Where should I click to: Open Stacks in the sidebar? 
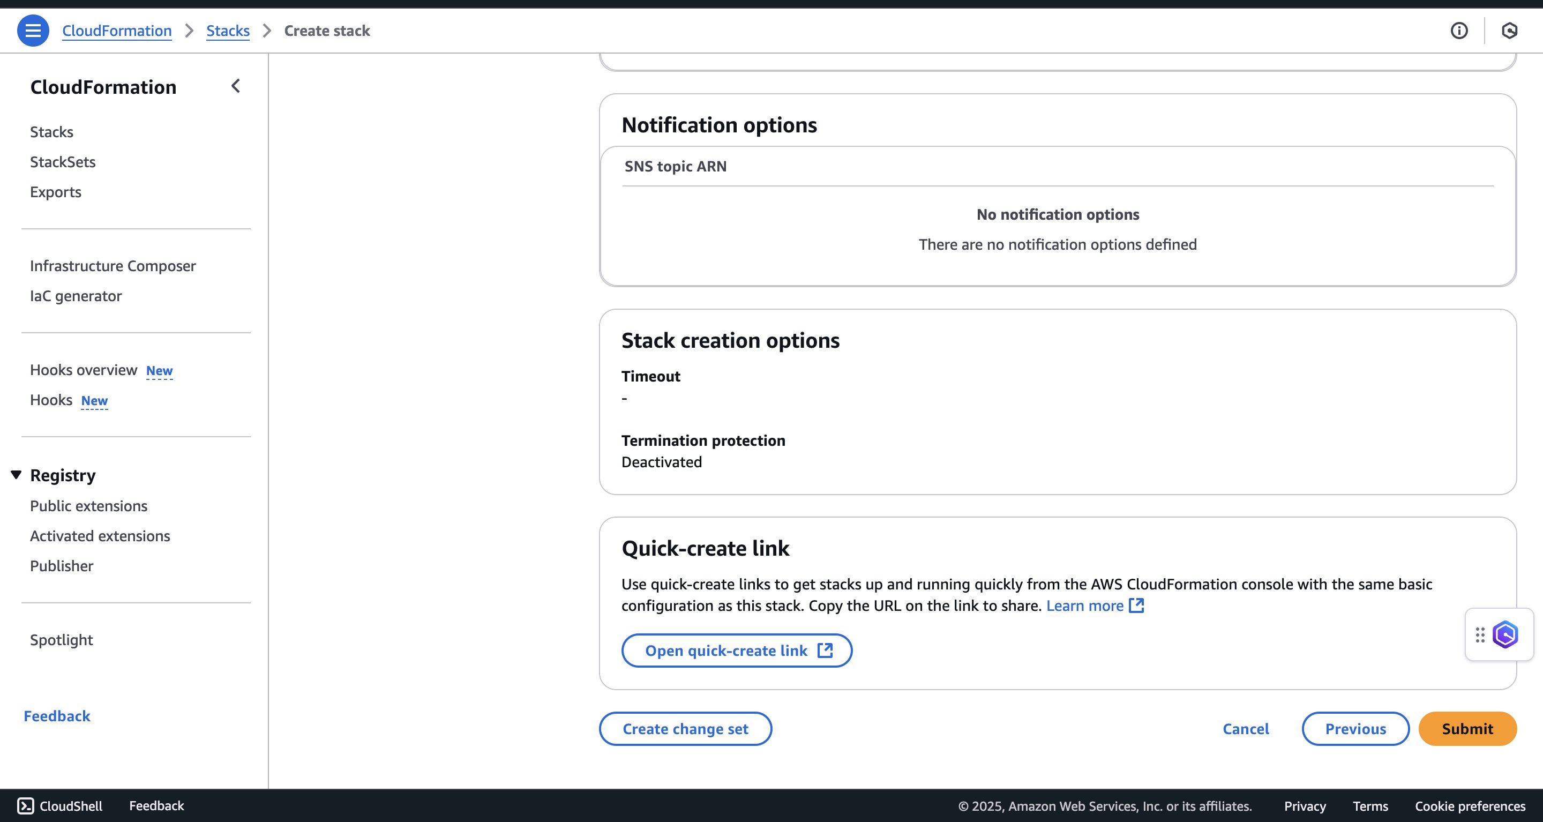(x=51, y=132)
